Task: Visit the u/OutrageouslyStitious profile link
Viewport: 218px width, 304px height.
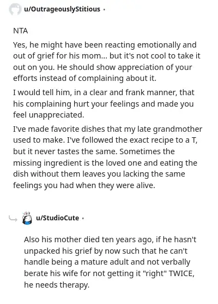Action: 62,9
